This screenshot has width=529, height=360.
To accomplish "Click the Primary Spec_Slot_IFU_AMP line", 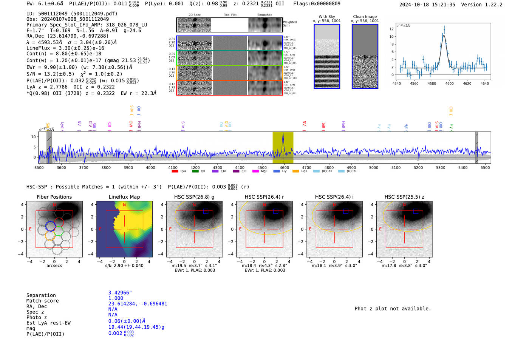I will tap(87, 25).
